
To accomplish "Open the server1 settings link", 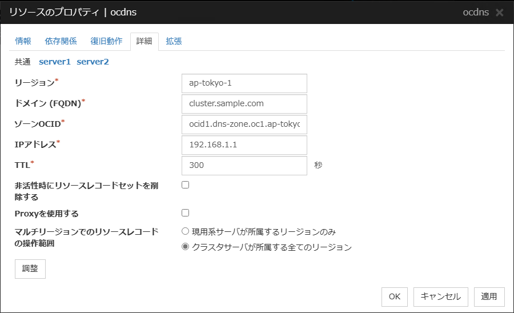I will 55,62.
